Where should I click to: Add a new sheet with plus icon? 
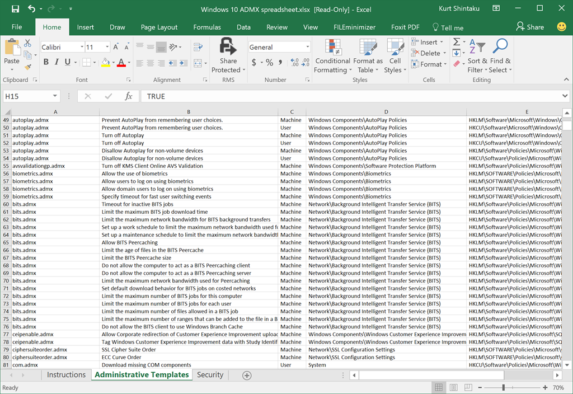tap(247, 375)
